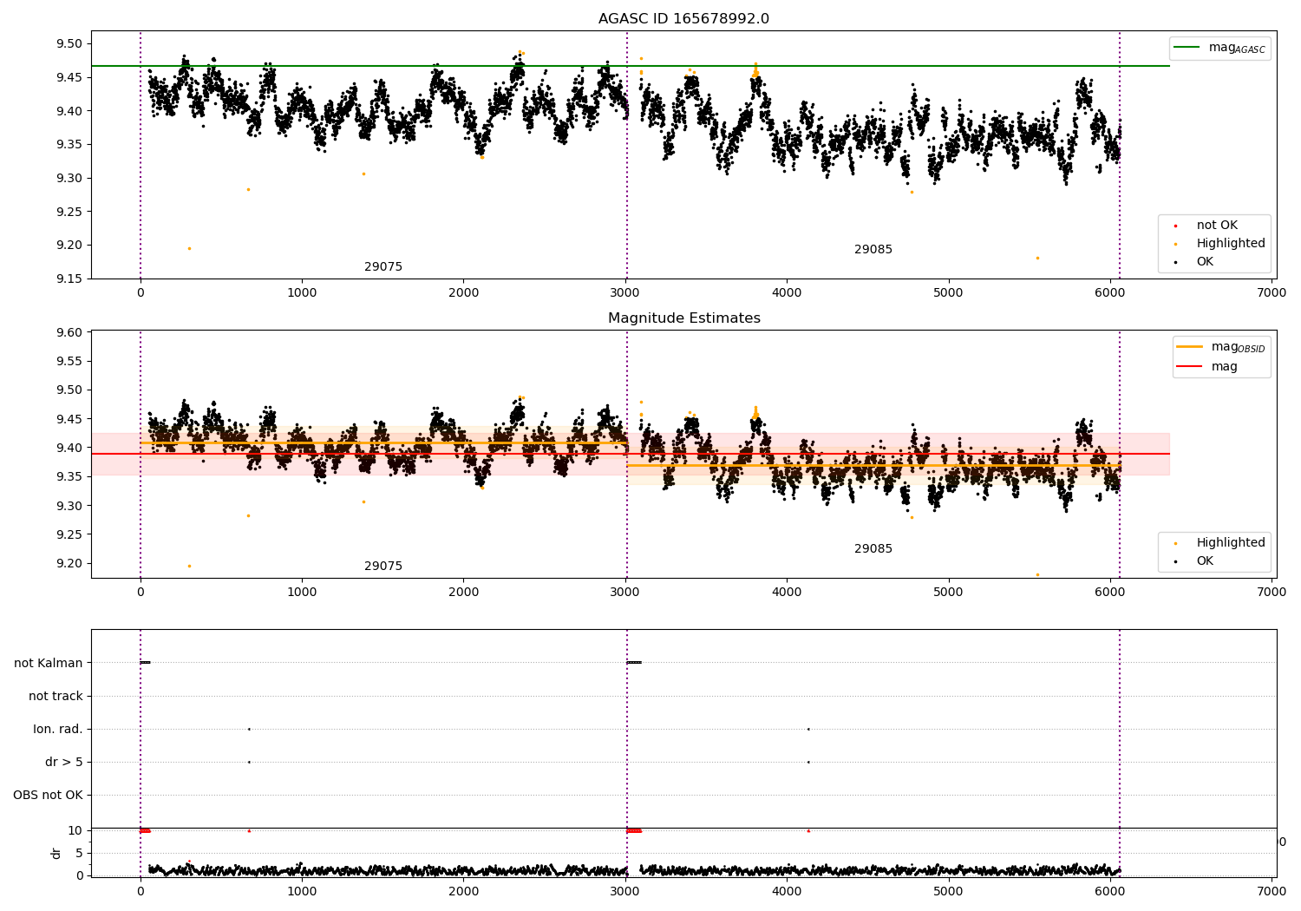Click the '7000' x-tick label under the top plot
Screen dimensions: 1301x911
coord(1272,293)
